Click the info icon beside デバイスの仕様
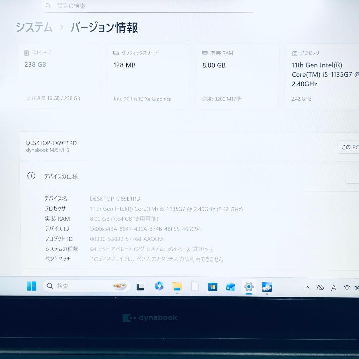 (x=31, y=176)
